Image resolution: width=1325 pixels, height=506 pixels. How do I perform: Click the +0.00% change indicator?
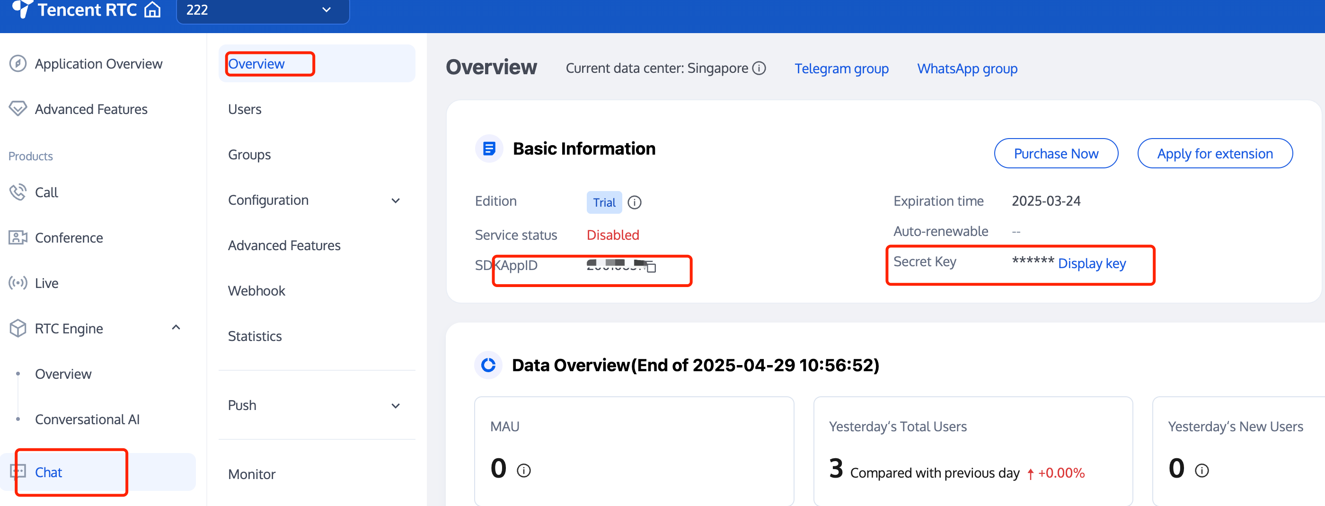coord(1055,472)
